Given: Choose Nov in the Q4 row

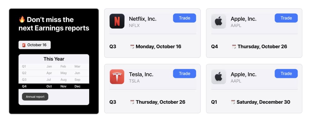Looking at the screenshot, I should click(63, 86).
